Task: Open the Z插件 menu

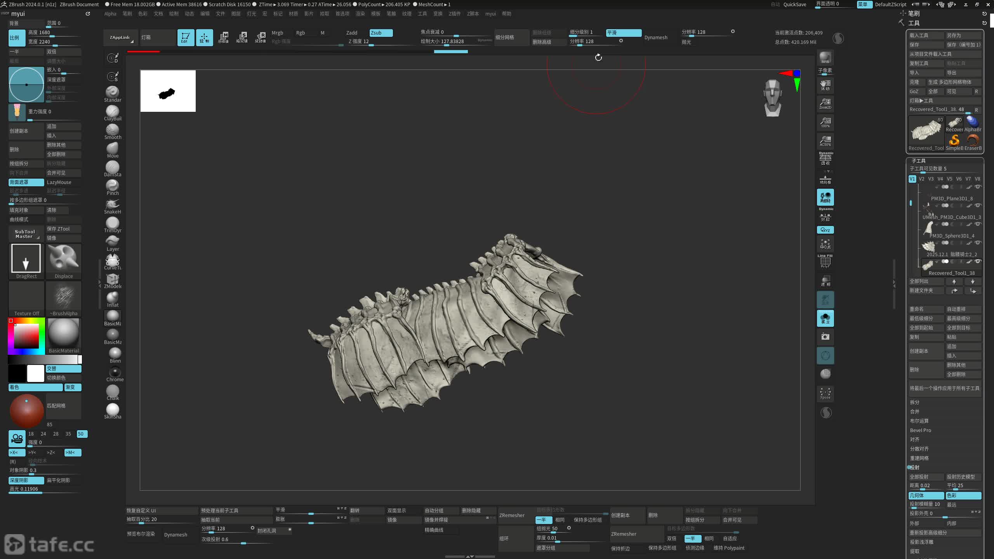Action: [454, 14]
